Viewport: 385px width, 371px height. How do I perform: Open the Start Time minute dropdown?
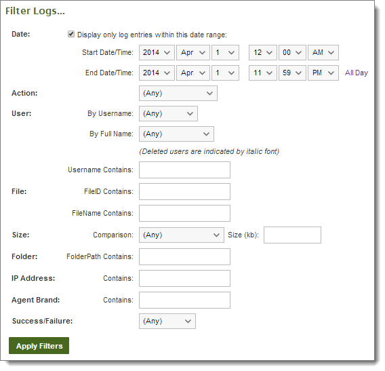[x=292, y=53]
